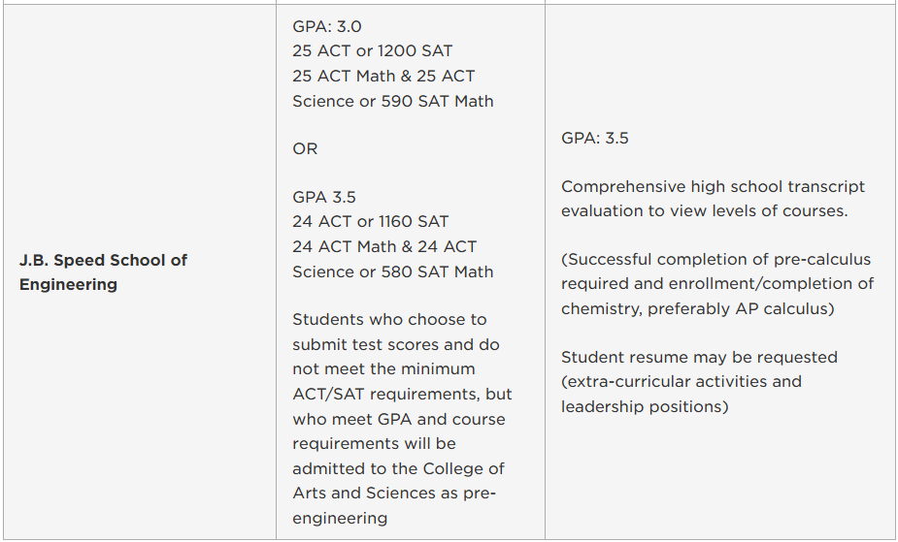
Task: Click the Successful completion of pre-calculus text
Action: [715, 260]
